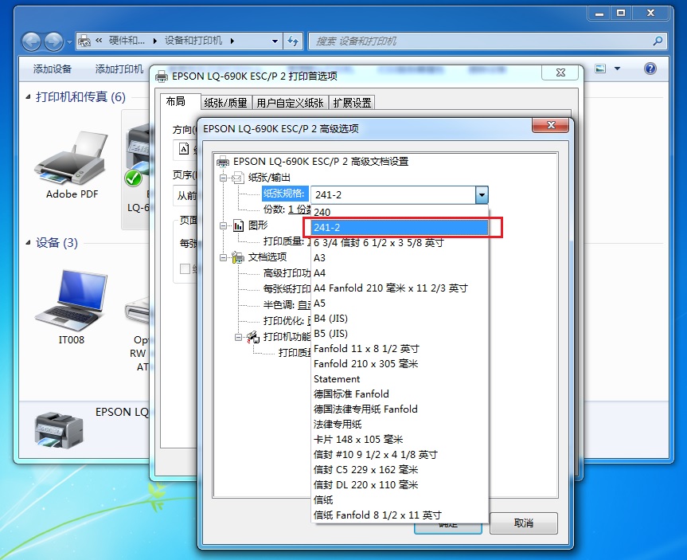
Task: Switch to the 纸张/质量 tab
Action: 226,103
